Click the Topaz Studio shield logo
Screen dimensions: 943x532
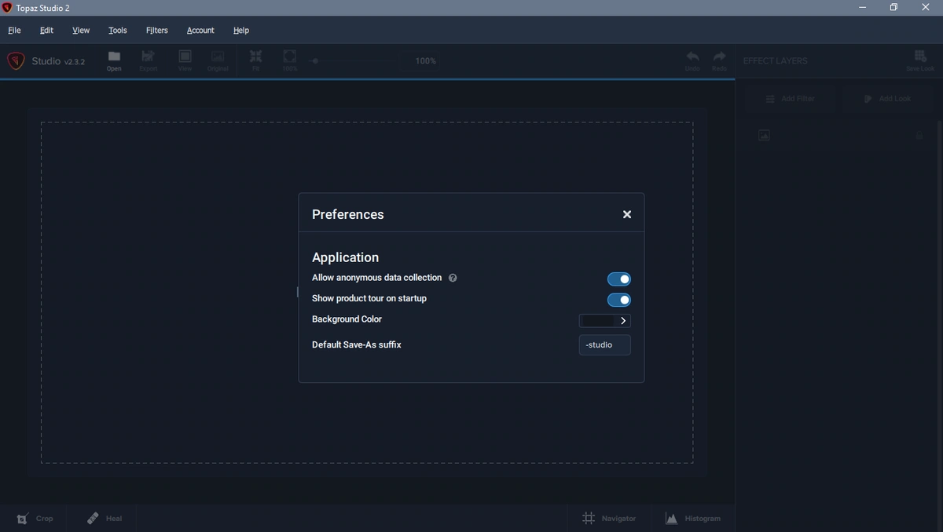pyautogui.click(x=16, y=61)
